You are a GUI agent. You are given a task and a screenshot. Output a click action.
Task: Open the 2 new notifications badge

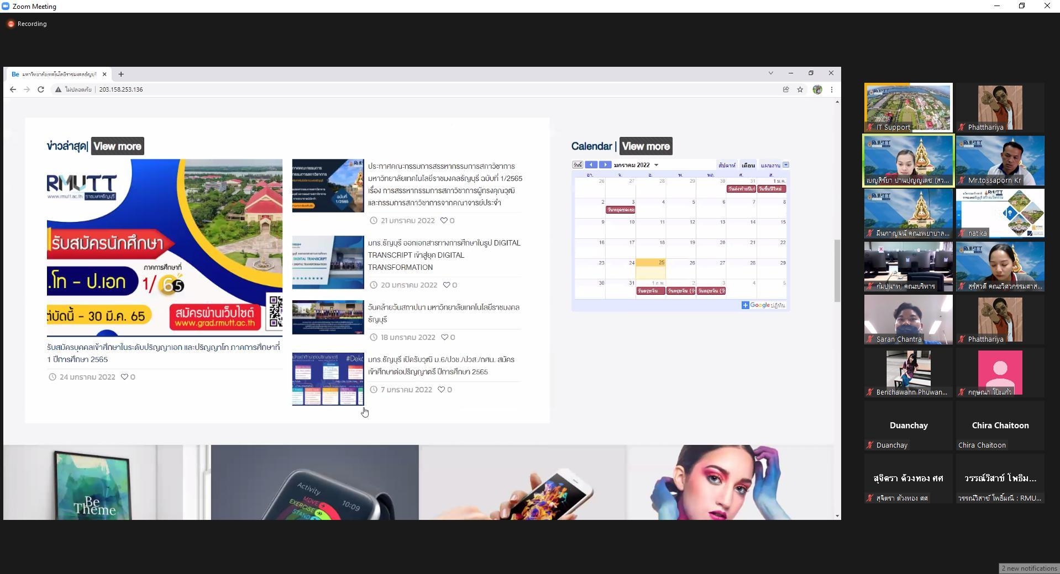(x=1029, y=568)
